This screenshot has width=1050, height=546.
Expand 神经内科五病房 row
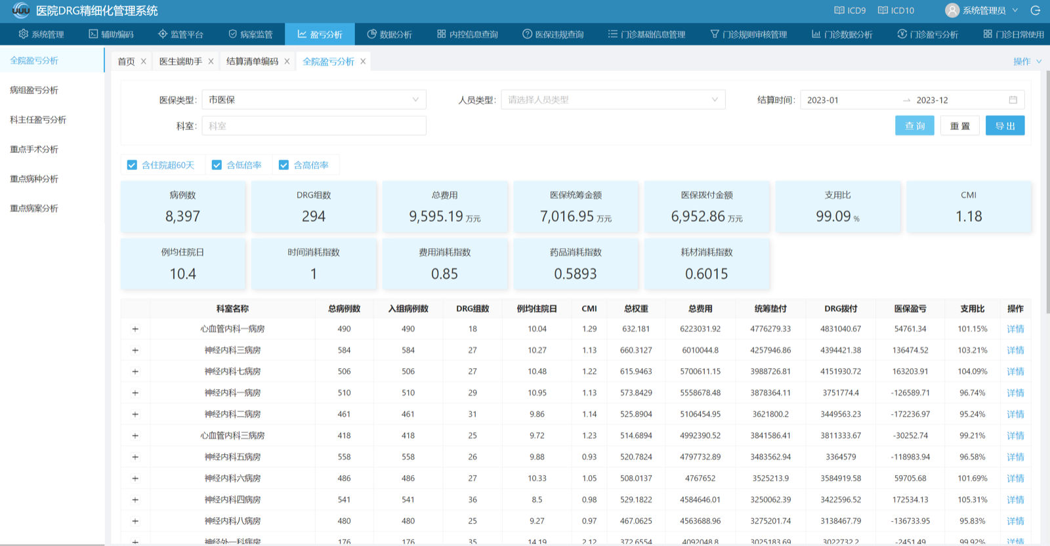point(135,457)
